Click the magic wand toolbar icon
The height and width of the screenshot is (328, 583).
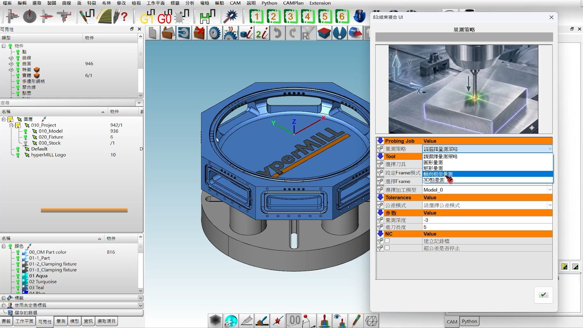click(x=230, y=16)
